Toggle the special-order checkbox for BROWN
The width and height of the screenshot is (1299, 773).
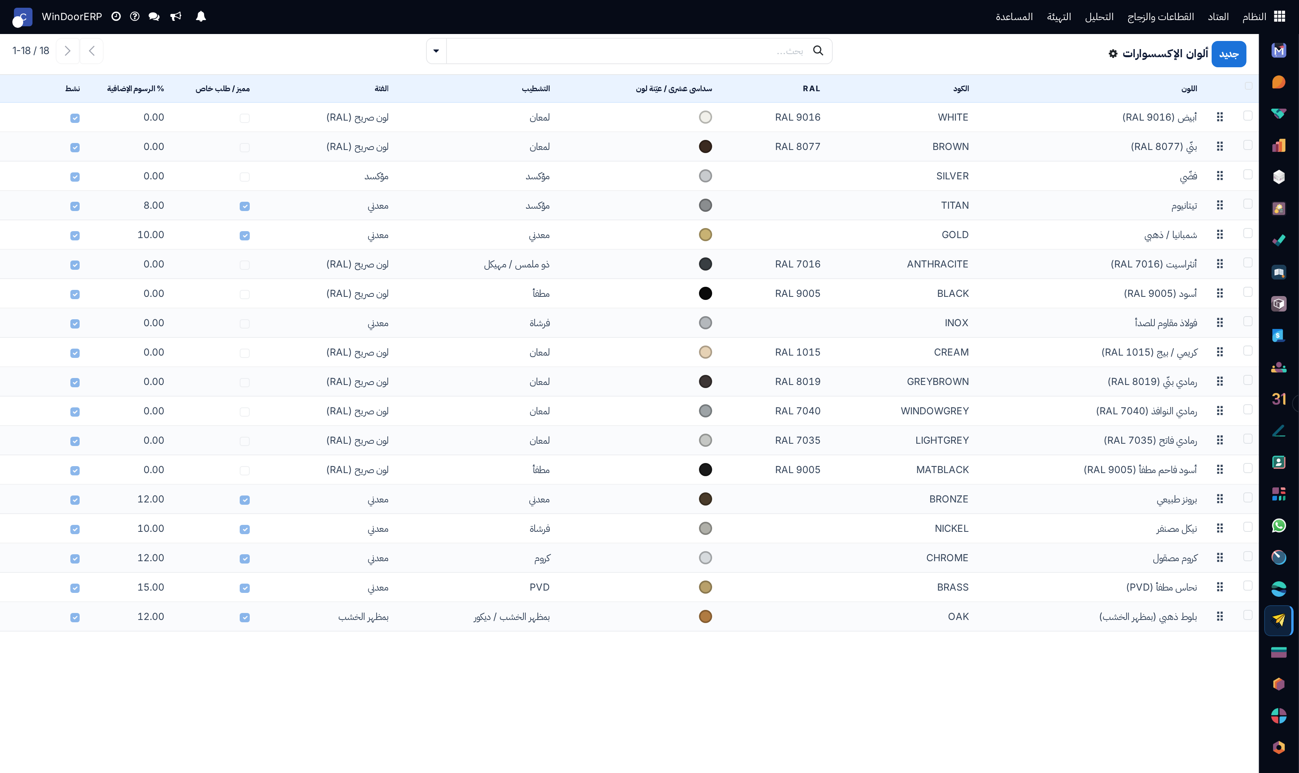[x=245, y=147]
